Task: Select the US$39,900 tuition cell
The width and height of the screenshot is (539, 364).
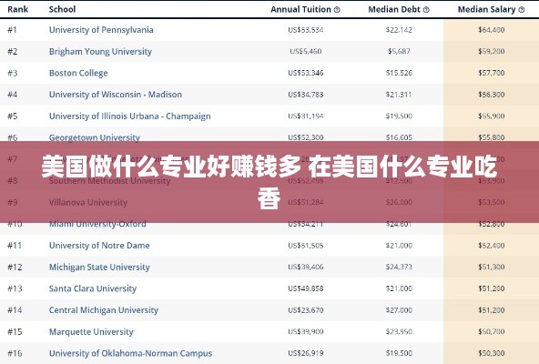Action: pos(306,331)
